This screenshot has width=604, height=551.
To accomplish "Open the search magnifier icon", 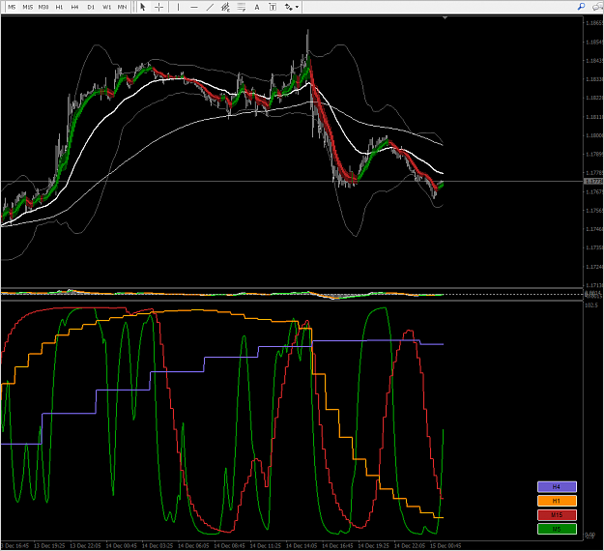I will [x=581, y=7].
